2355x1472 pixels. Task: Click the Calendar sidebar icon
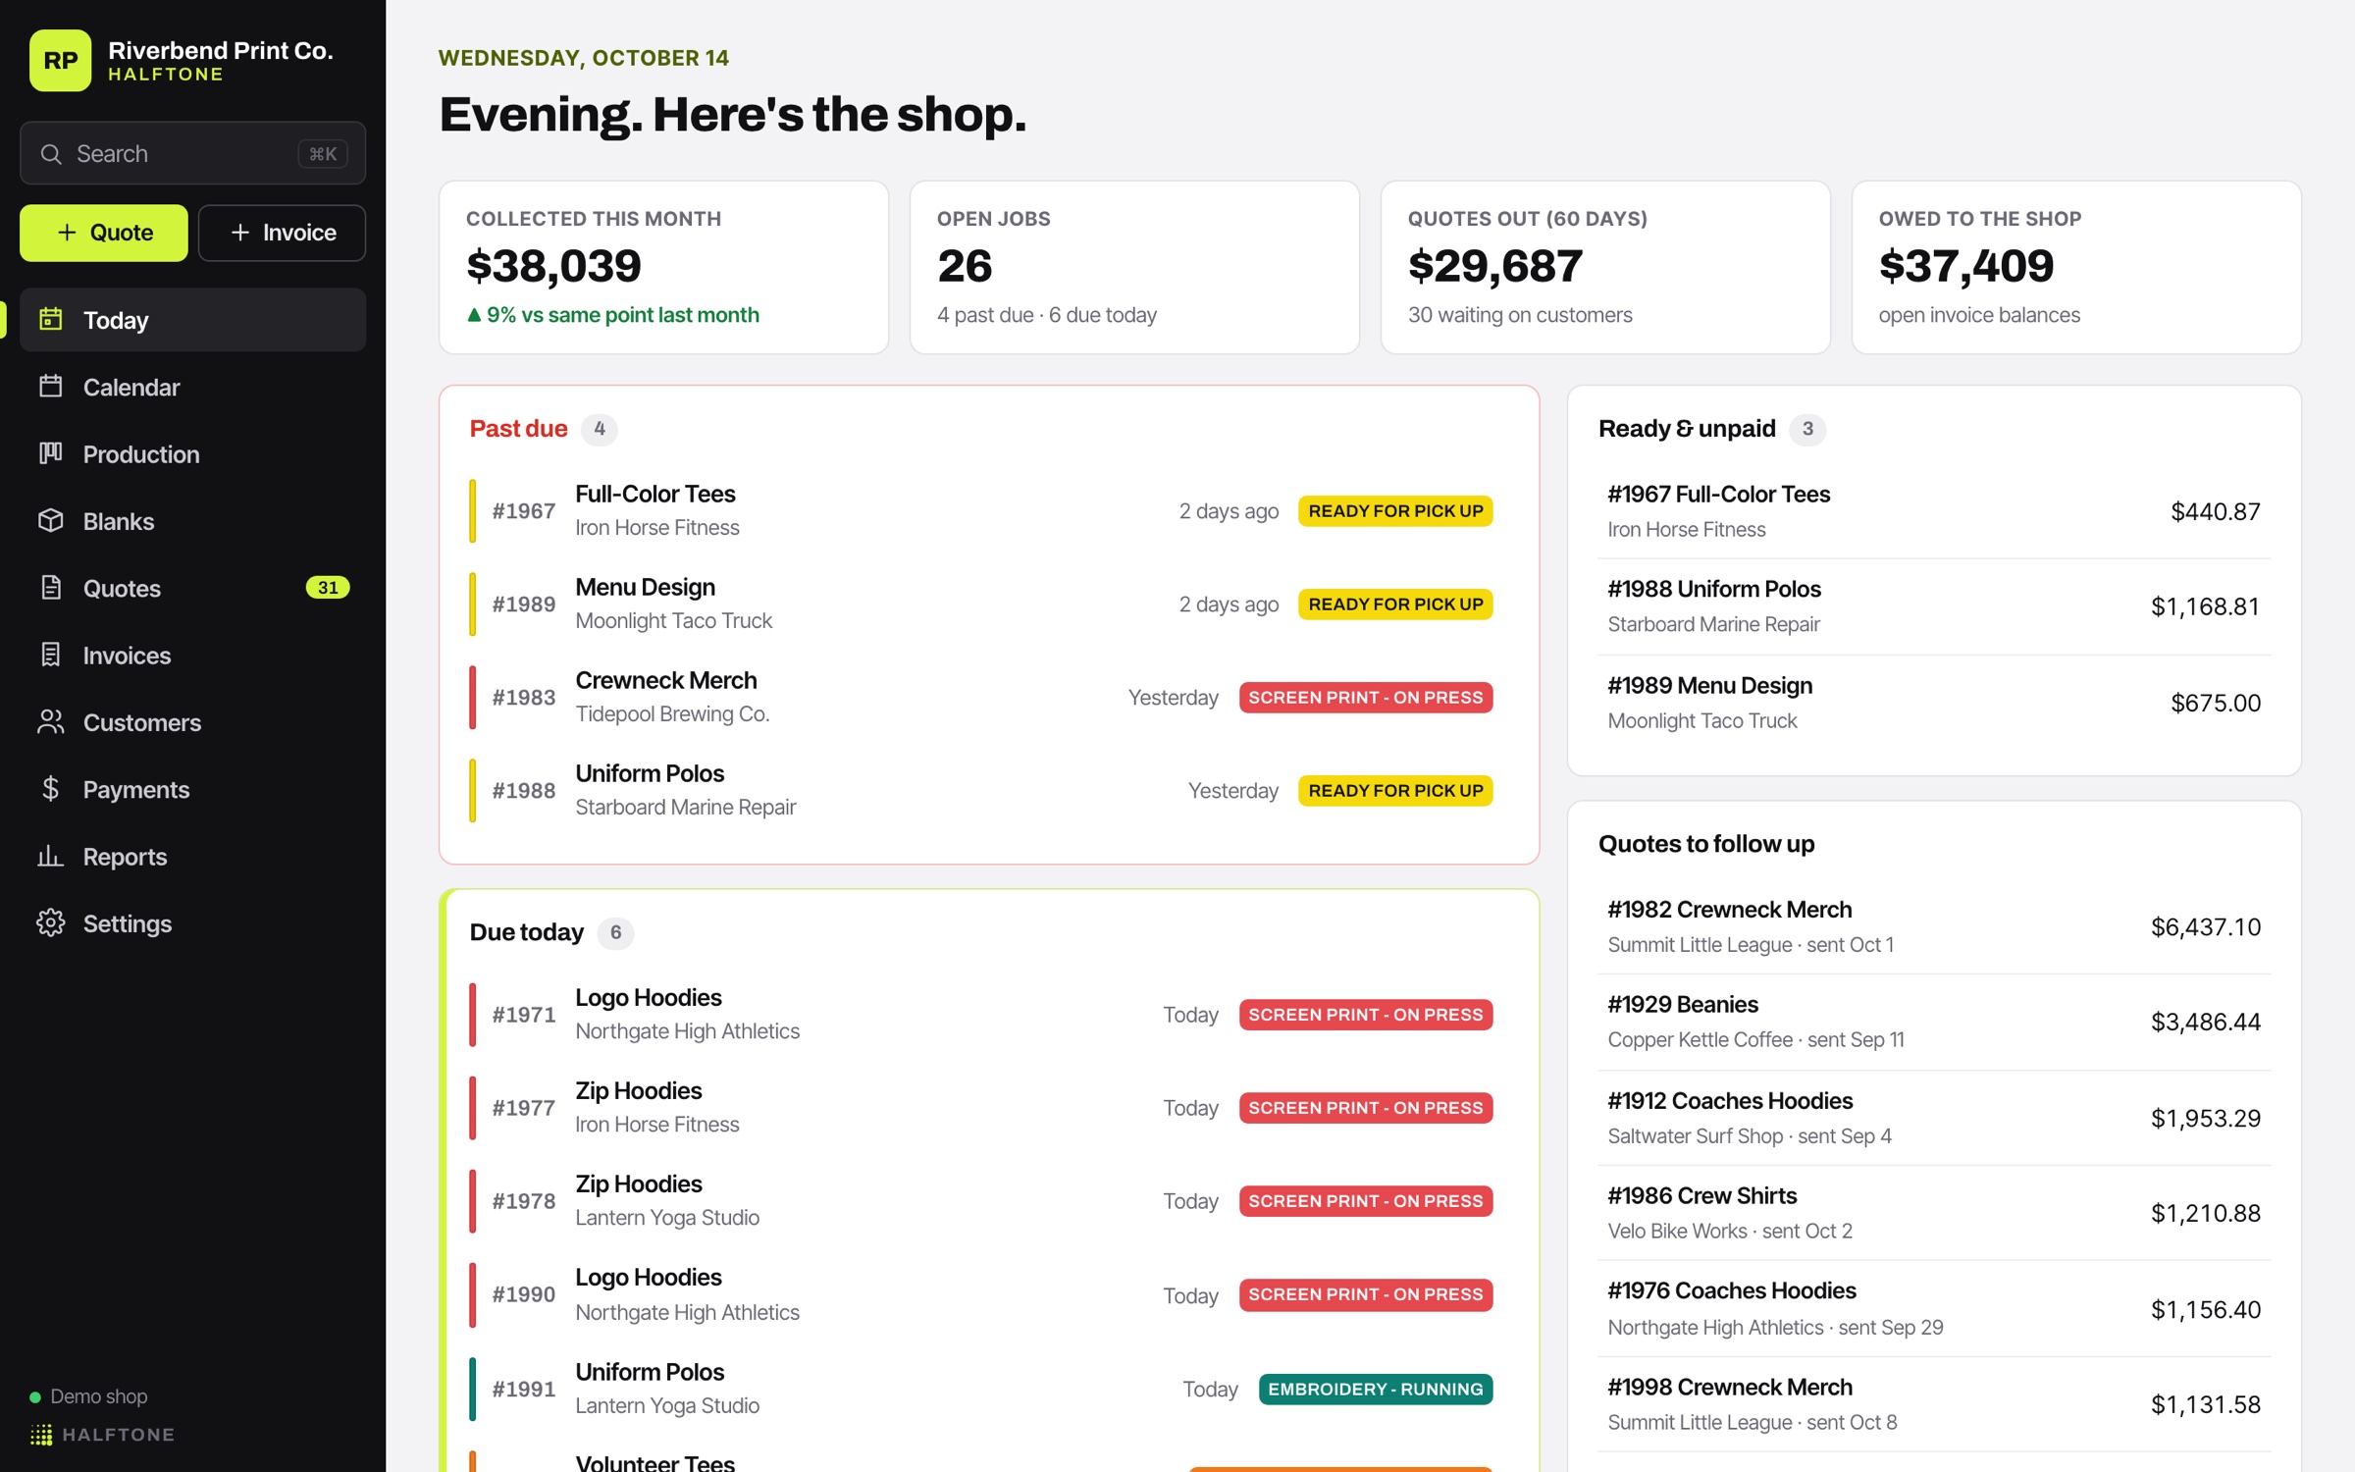click(51, 387)
